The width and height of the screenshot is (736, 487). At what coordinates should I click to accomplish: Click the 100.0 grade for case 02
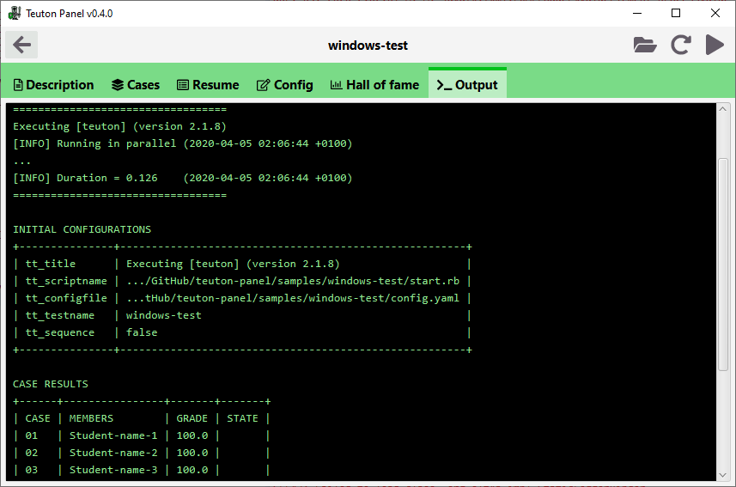coord(192,453)
